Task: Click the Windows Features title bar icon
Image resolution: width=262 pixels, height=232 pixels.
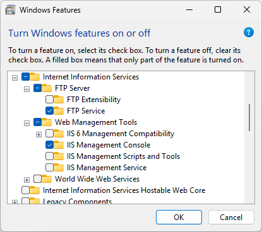Action: 11,9
